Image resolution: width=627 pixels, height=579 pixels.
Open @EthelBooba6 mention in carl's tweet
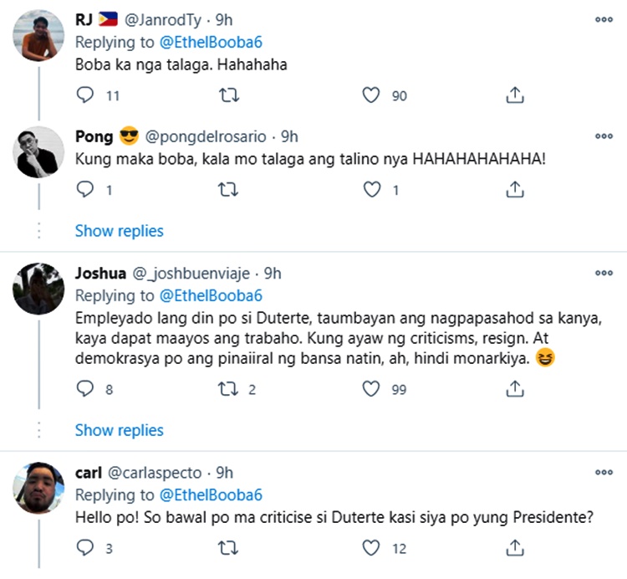pyautogui.click(x=211, y=494)
